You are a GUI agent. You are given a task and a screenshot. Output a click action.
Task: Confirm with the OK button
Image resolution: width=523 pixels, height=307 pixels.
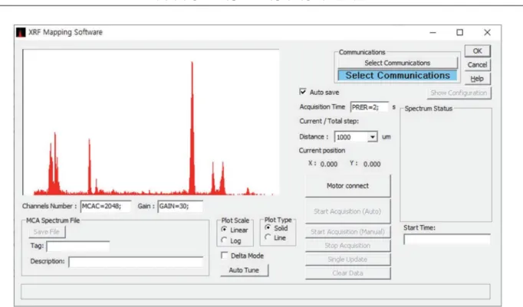coord(477,51)
